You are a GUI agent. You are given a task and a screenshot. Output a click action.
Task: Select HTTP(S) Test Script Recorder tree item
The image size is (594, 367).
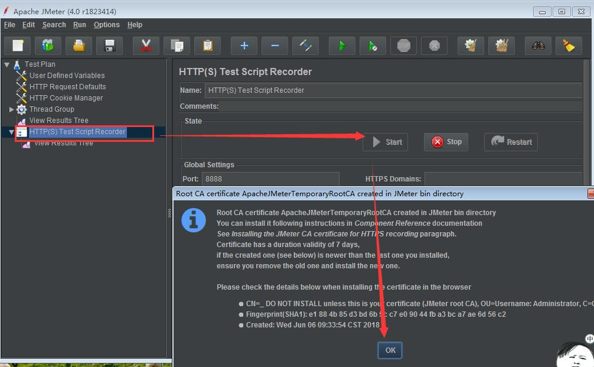(77, 132)
